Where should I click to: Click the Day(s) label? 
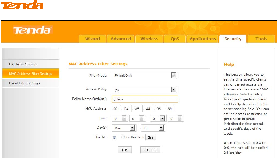[102, 128]
